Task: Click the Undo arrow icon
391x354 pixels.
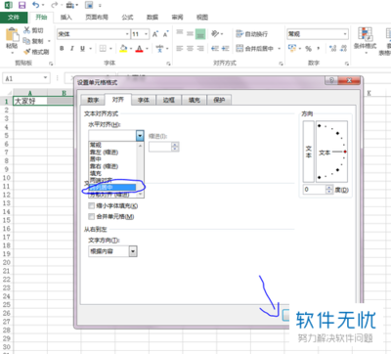Action: 35,5
